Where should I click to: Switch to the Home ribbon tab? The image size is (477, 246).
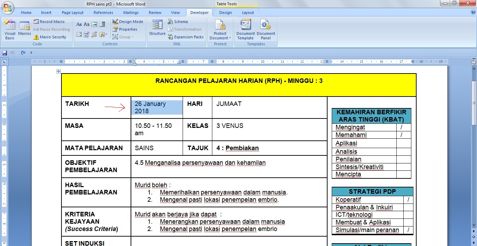coord(26,12)
